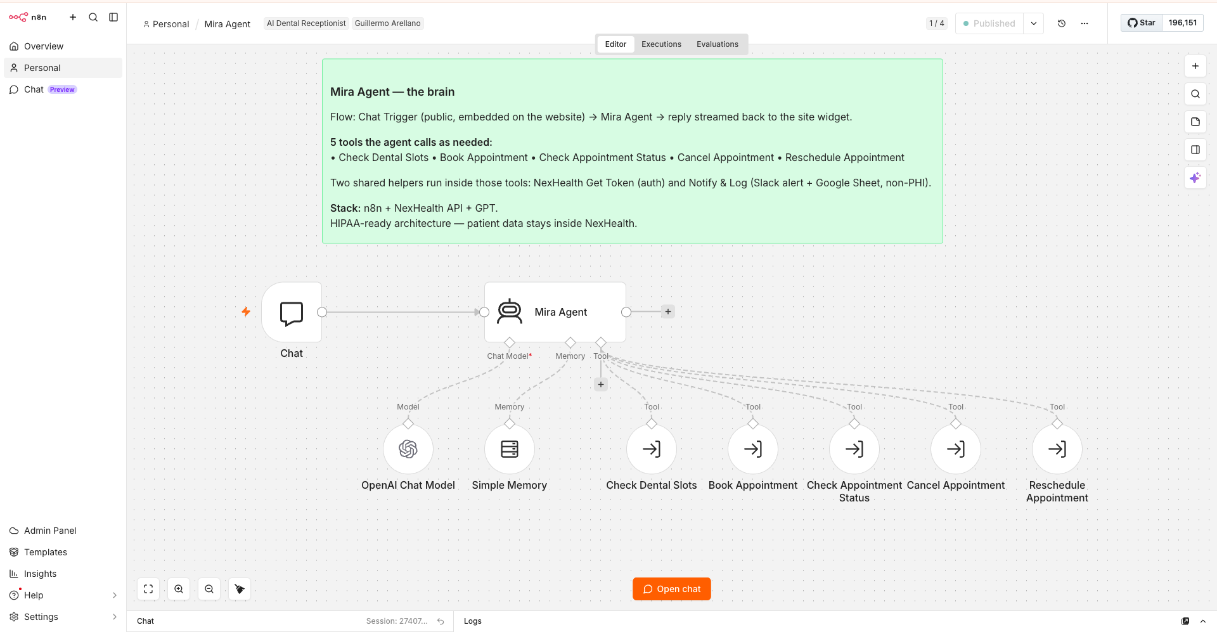Select the Book Appointment tool node

753,449
